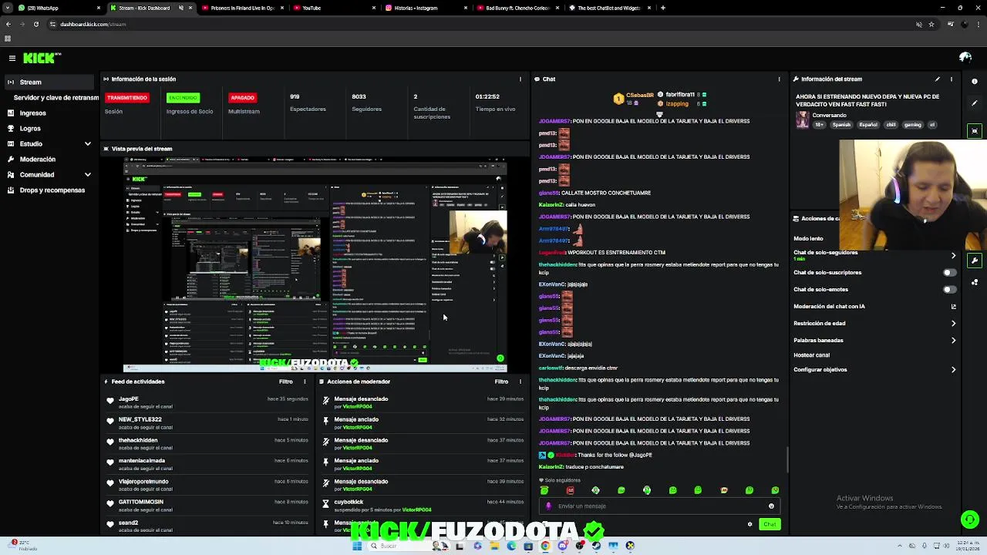Click the chat identity badge in message box
Image resolution: width=987 pixels, height=555 pixels.
coord(548,506)
